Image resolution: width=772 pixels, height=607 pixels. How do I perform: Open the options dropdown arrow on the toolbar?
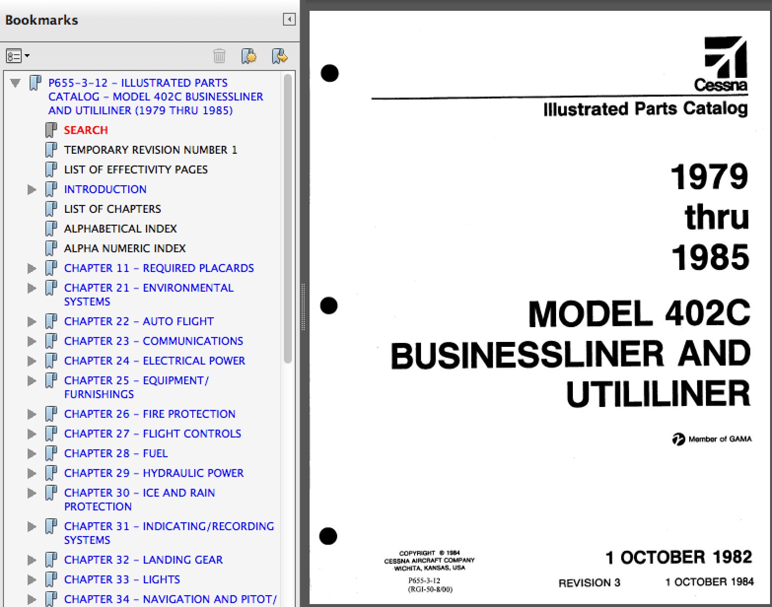tap(28, 56)
